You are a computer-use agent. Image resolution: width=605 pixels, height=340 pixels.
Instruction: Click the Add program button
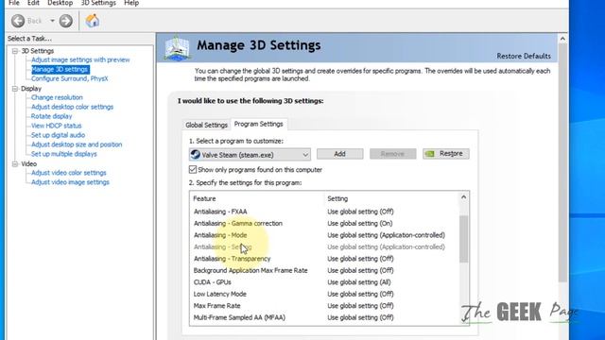pyautogui.click(x=339, y=154)
